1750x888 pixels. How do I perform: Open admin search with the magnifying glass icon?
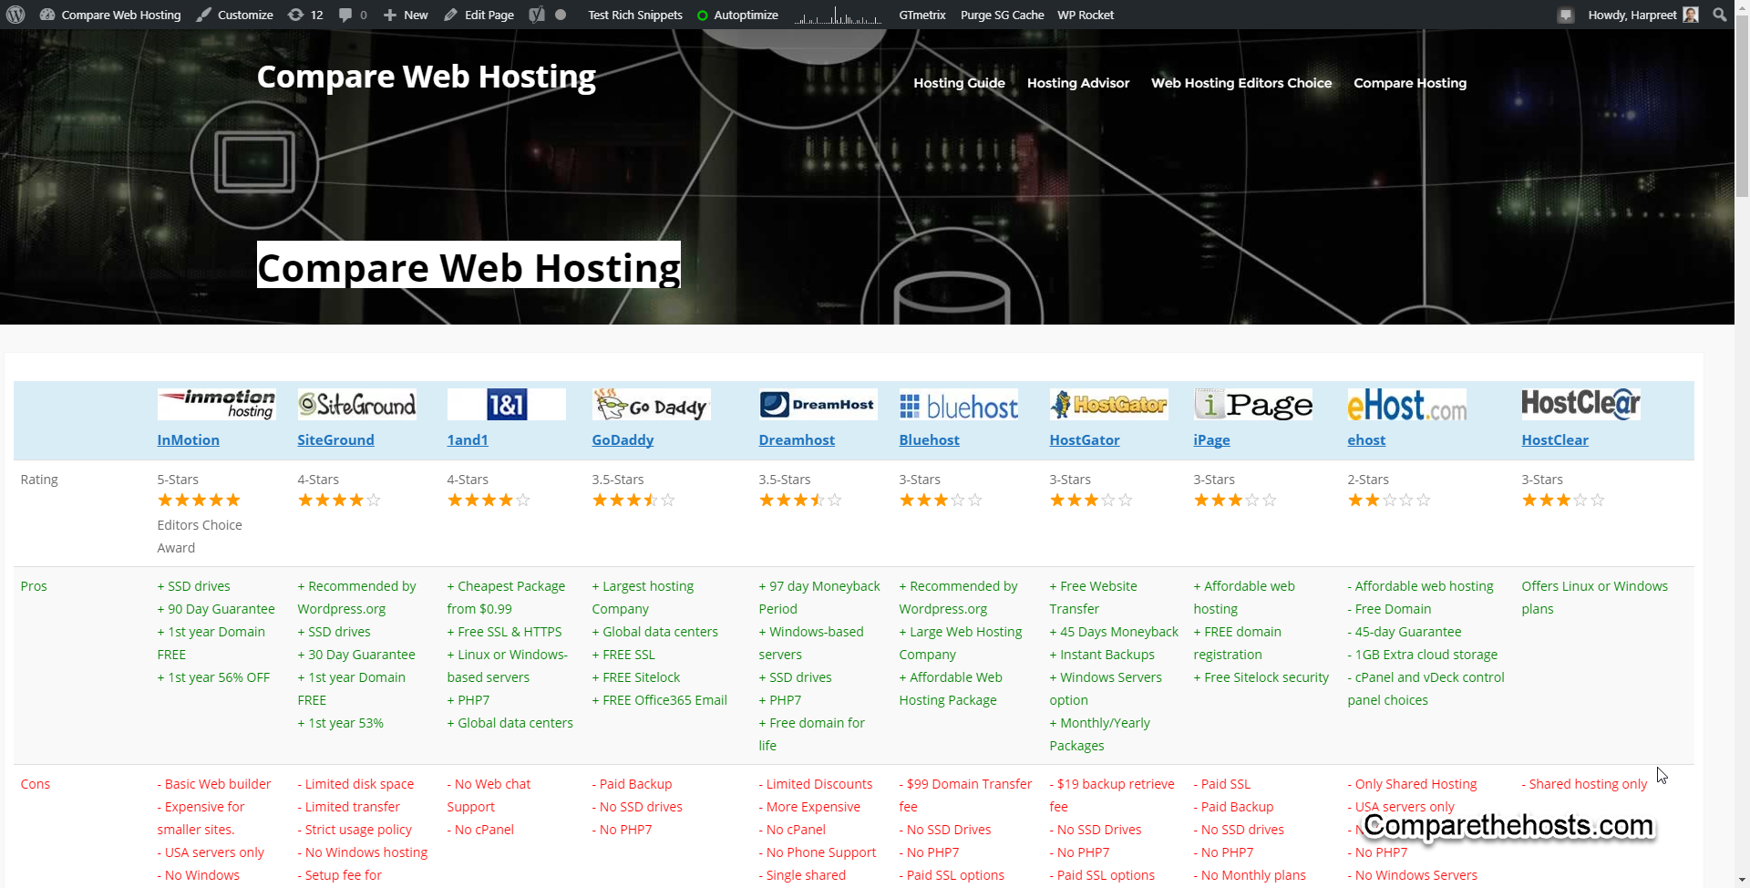[x=1720, y=15]
